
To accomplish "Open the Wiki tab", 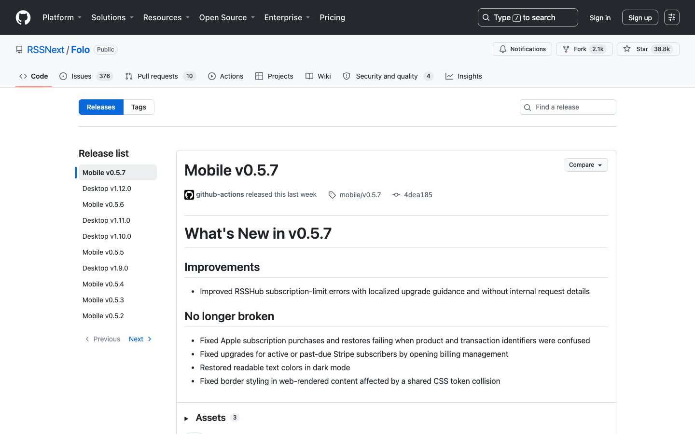I will (x=318, y=76).
